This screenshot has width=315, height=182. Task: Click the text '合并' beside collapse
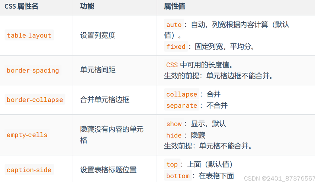pyautogui.click(x=213, y=94)
